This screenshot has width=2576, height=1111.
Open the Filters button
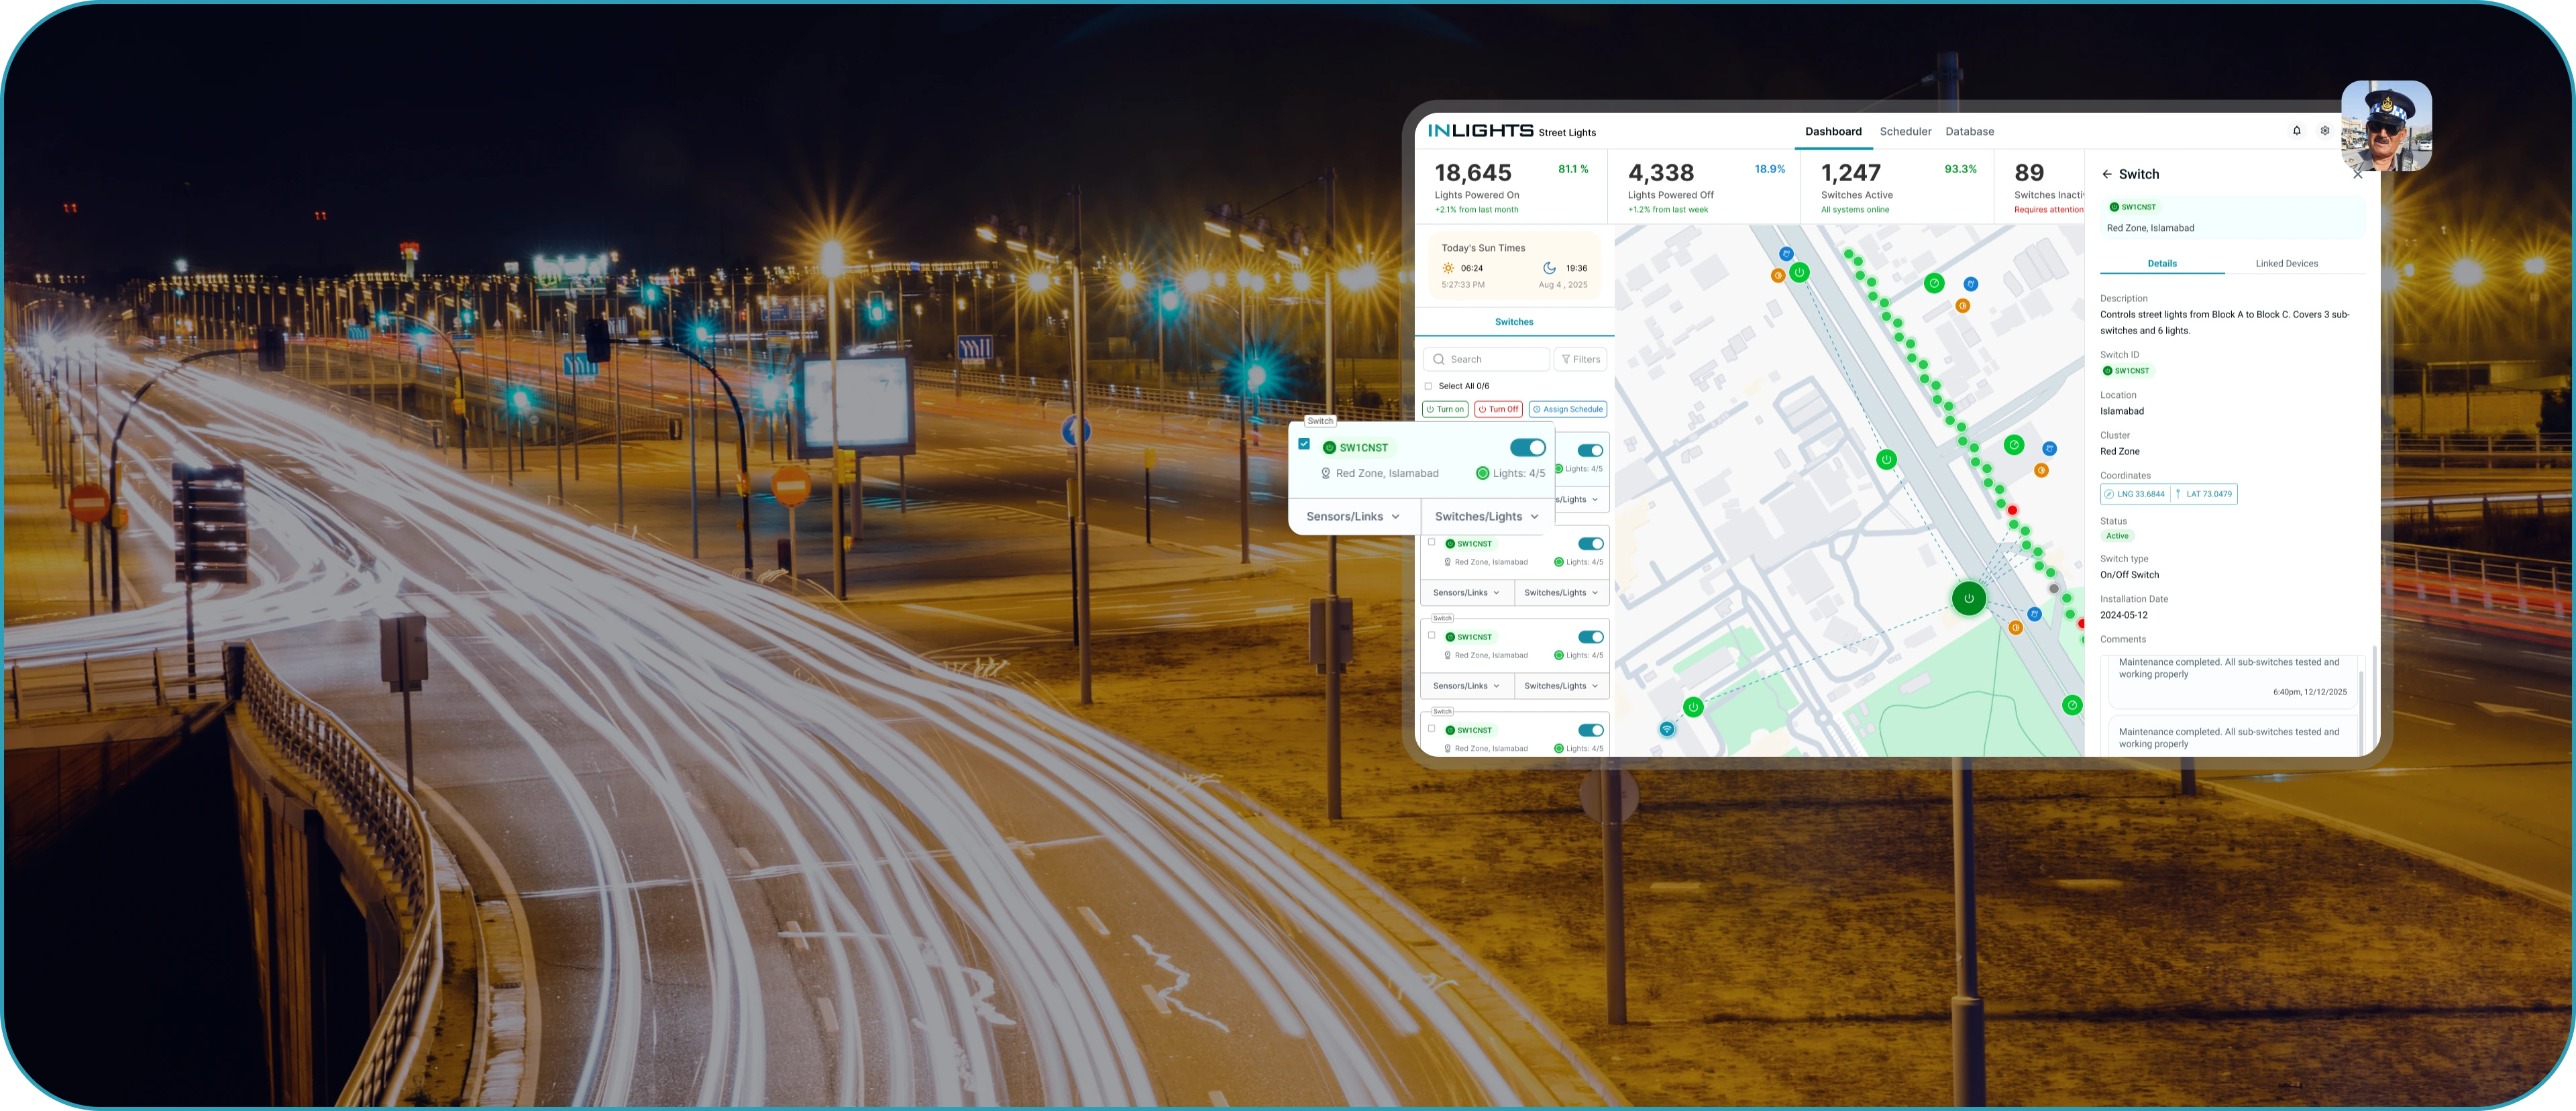coord(1580,360)
